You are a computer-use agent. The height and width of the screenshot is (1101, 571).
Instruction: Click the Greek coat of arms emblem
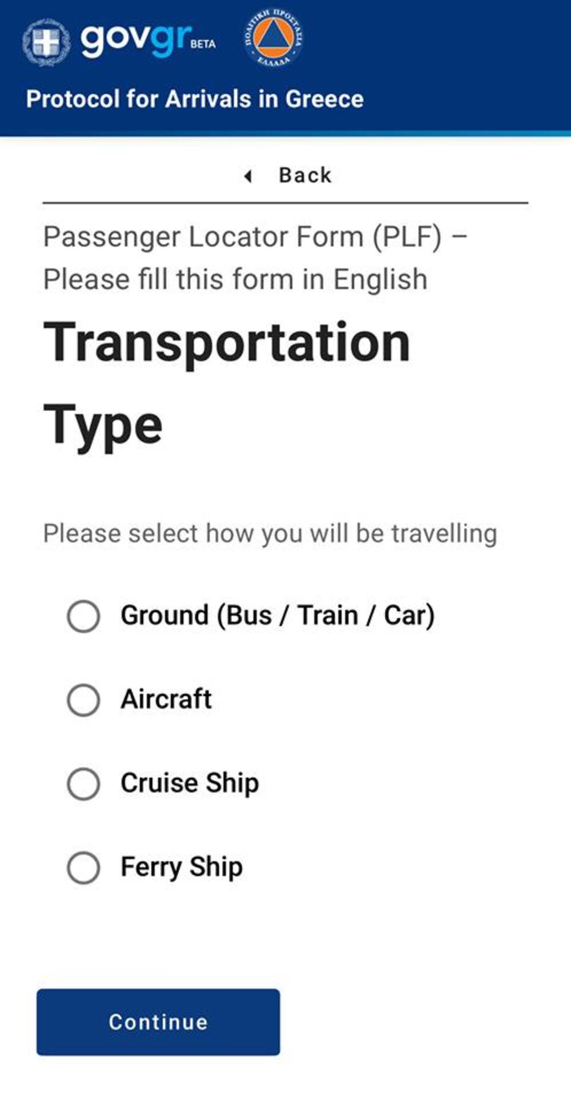click(x=46, y=42)
